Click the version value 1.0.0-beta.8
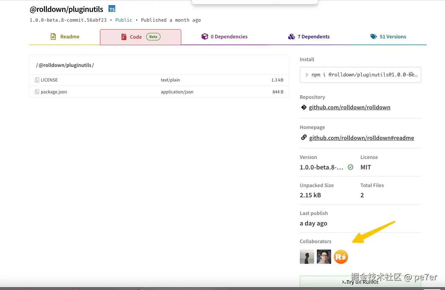This screenshot has width=445, height=290. click(x=322, y=167)
